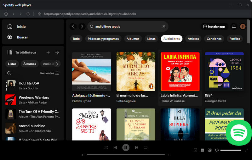Open Labia Infinita audiobook cover
The height and width of the screenshot is (160, 252).
pyautogui.click(x=180, y=72)
